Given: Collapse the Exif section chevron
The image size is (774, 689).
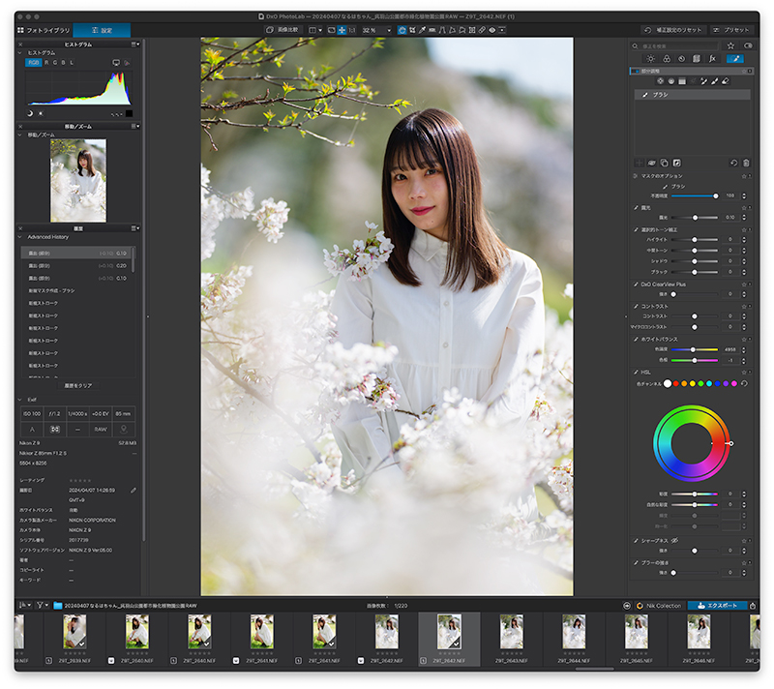Looking at the screenshot, I should (x=20, y=400).
